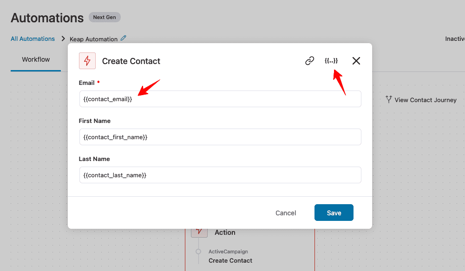465x271 pixels.
Task: Click the breadcrumb chevron after All Automations
Action: [63, 39]
